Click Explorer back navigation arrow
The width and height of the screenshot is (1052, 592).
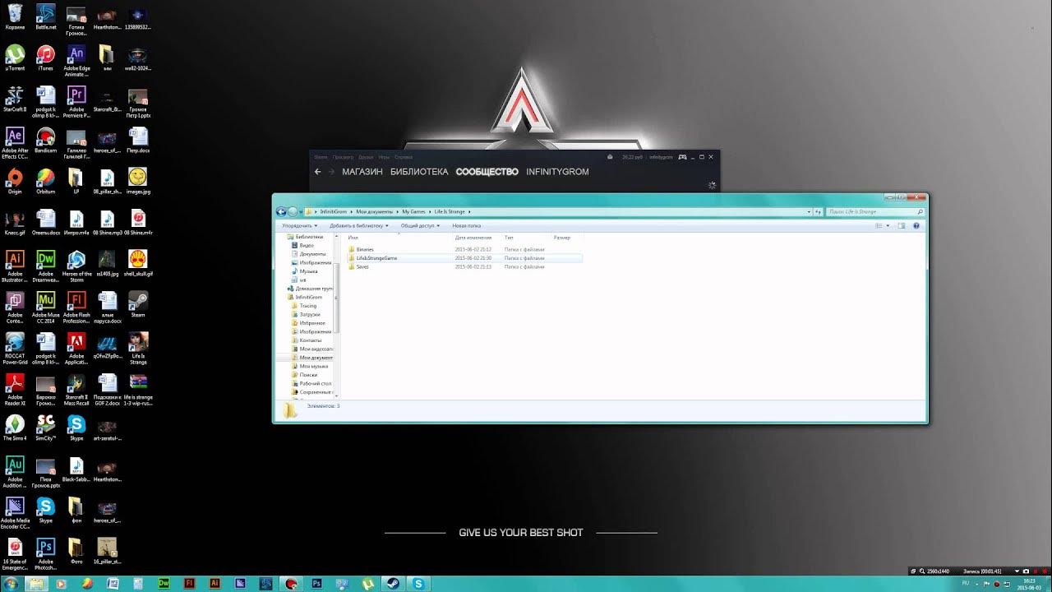pyautogui.click(x=281, y=212)
